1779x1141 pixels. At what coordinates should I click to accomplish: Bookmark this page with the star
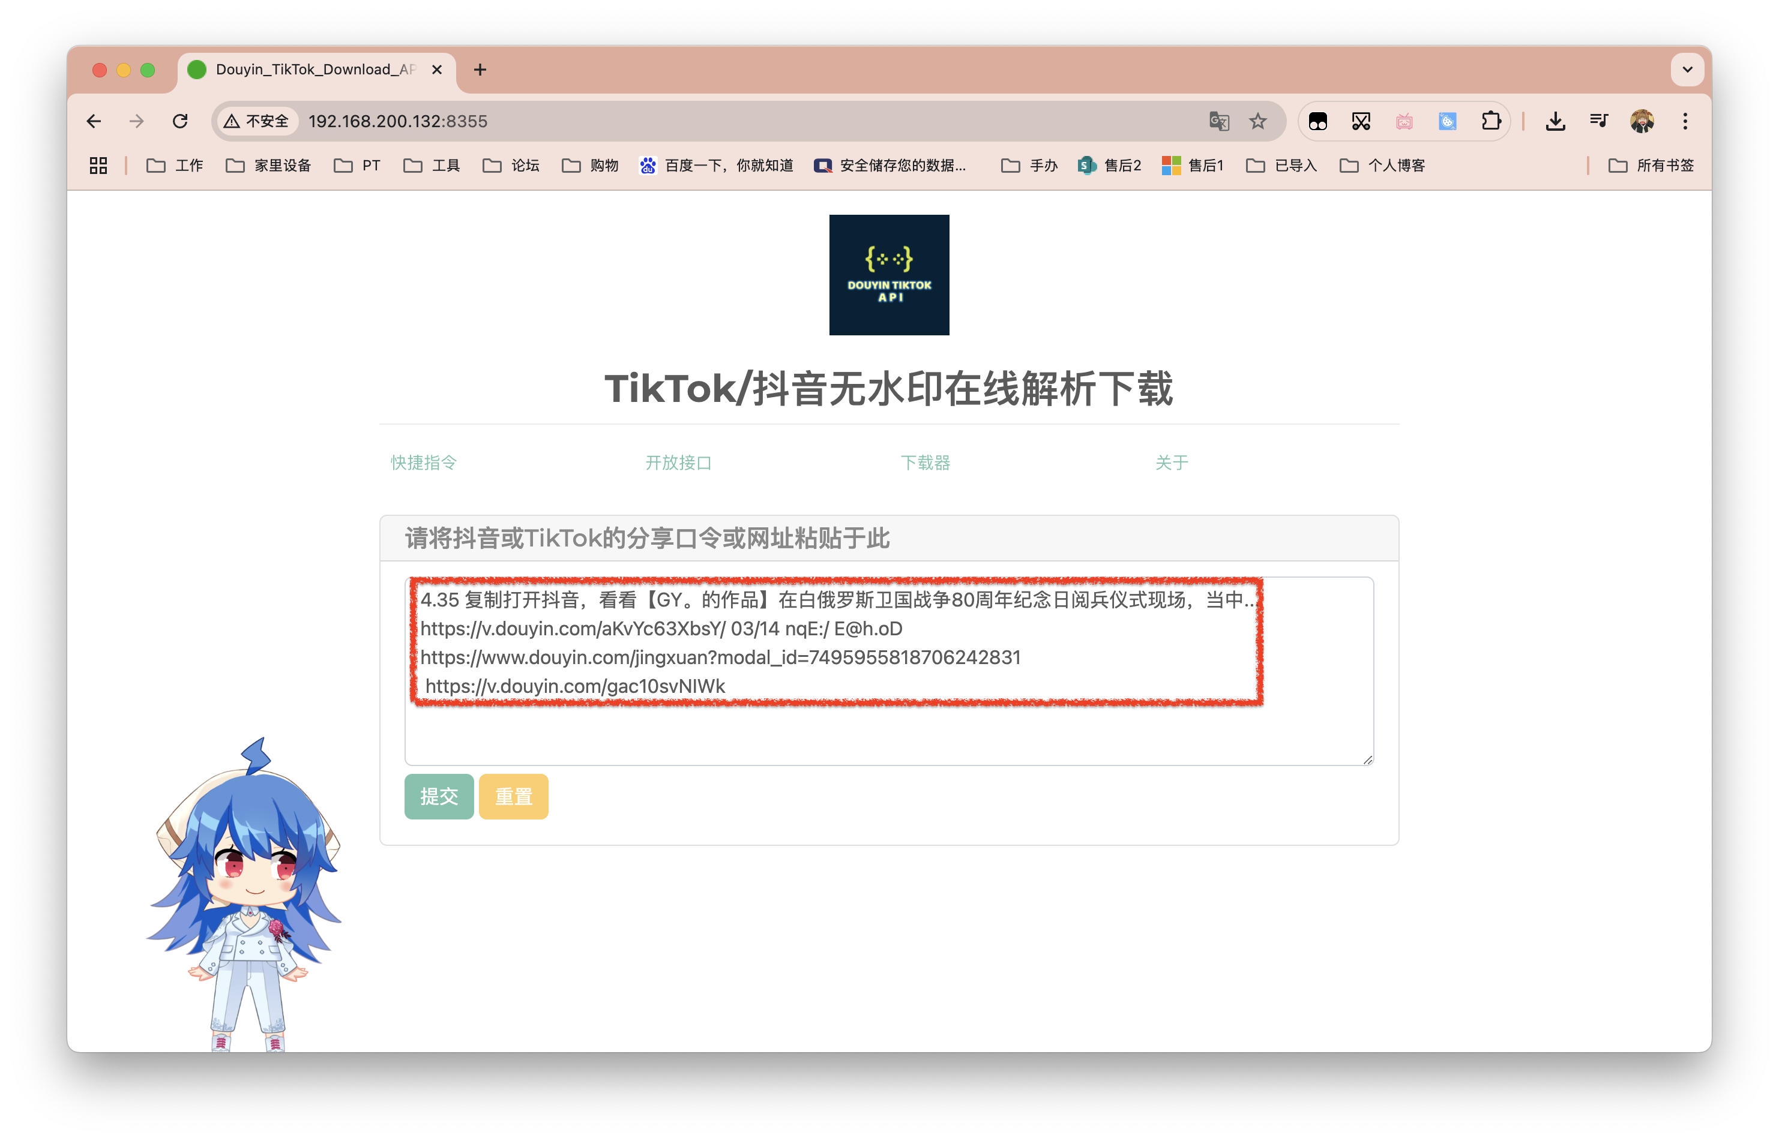(1258, 121)
